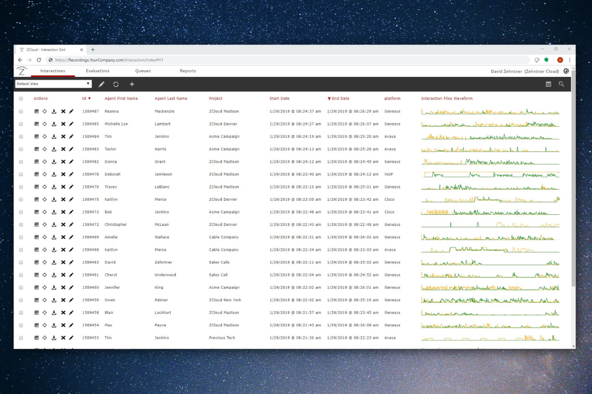The width and height of the screenshot is (592, 394).
Task: Switch to the Interactions tab
Action: (52, 71)
